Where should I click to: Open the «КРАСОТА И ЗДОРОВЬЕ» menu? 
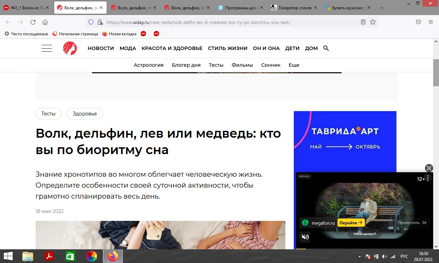(x=172, y=48)
